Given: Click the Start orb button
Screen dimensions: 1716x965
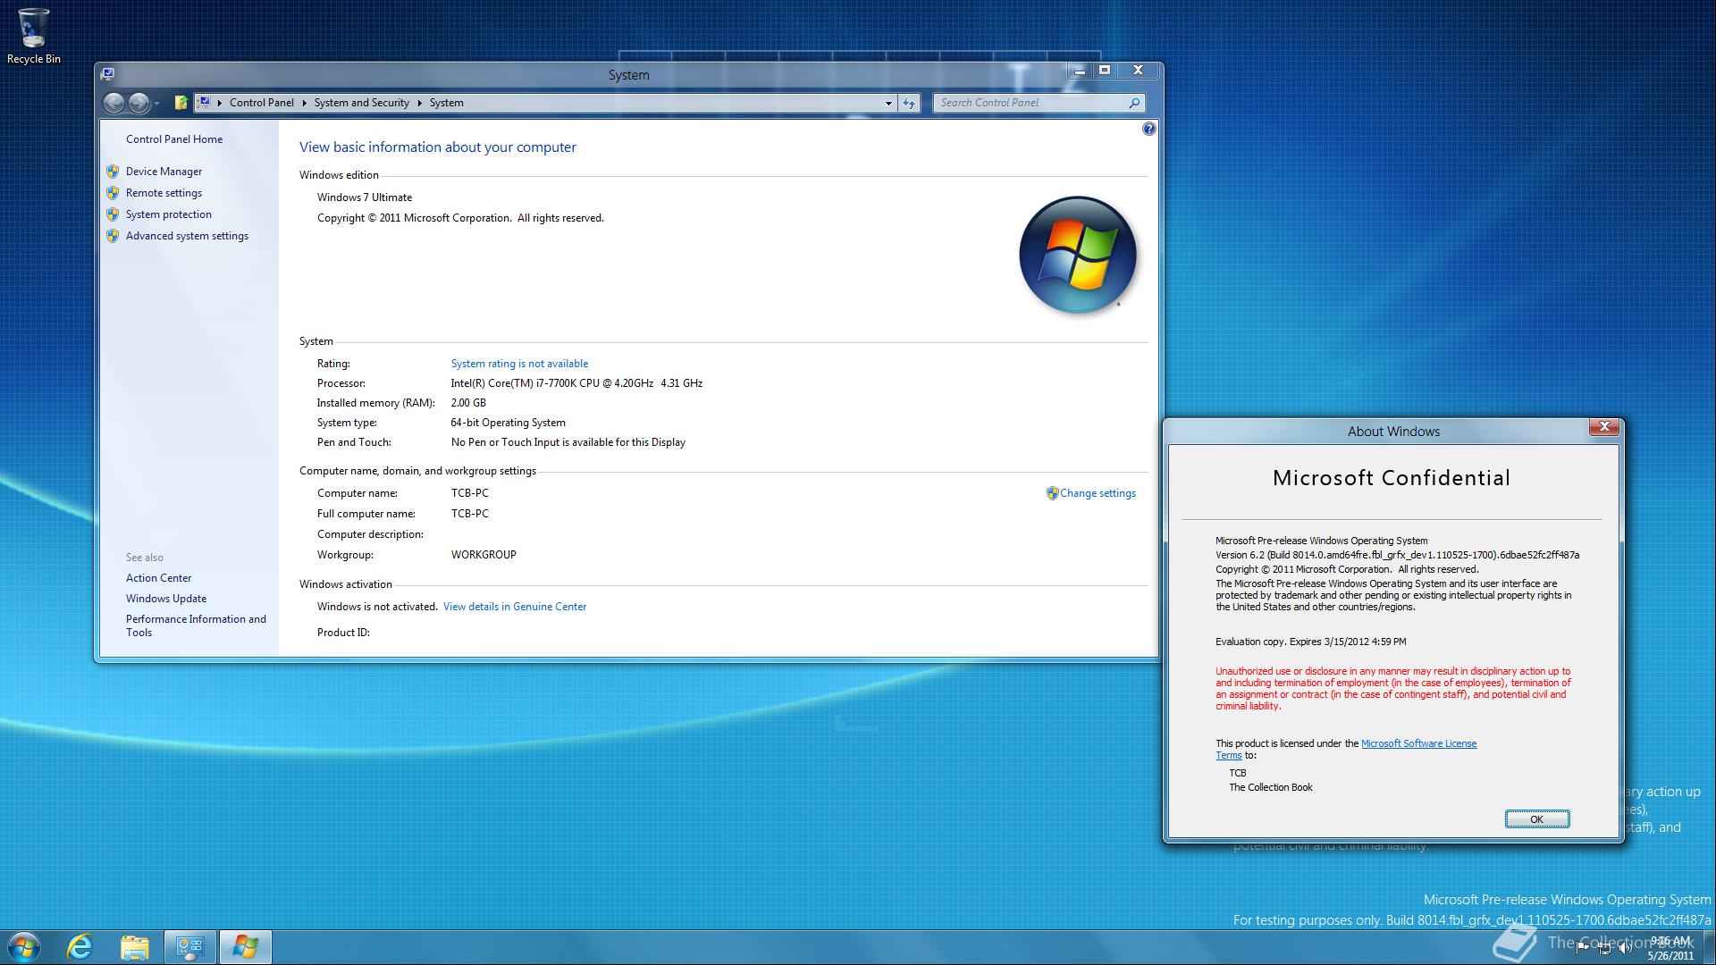Looking at the screenshot, I should click(x=24, y=947).
